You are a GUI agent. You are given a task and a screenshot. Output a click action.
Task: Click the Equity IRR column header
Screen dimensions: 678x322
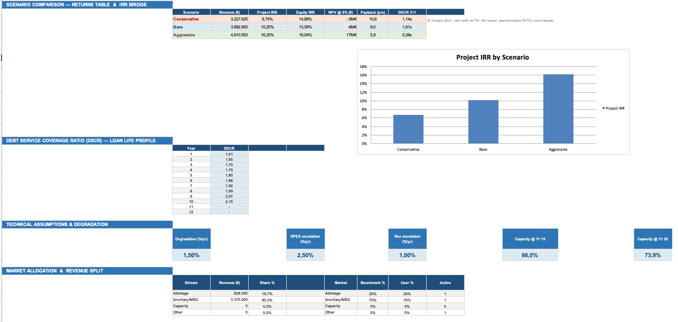305,12
